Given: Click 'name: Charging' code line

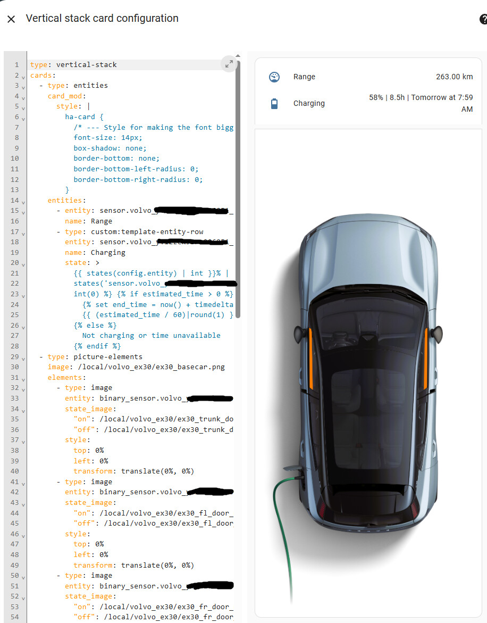Looking at the screenshot, I should [x=95, y=252].
